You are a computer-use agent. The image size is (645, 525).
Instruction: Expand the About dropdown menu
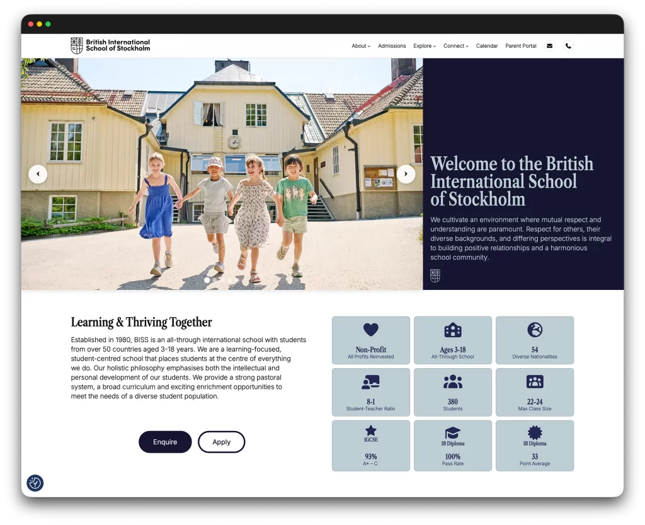click(x=361, y=46)
